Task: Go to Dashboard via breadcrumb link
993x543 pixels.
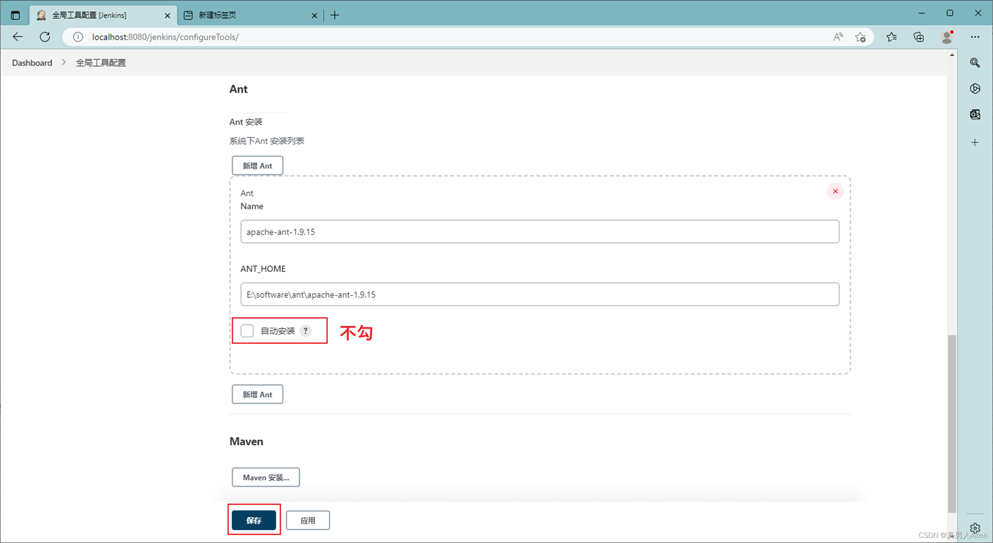Action: click(x=31, y=63)
